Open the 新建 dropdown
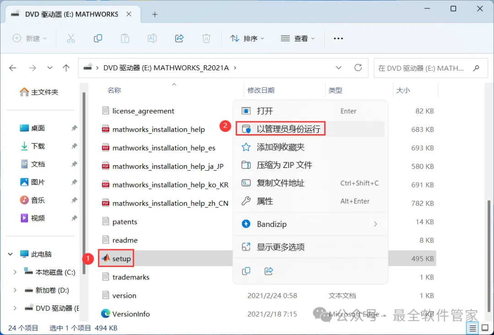This screenshot has height=335, width=494. coord(30,38)
